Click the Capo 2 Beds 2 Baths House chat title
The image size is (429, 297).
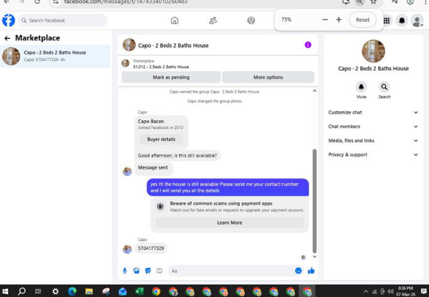pyautogui.click(x=173, y=46)
